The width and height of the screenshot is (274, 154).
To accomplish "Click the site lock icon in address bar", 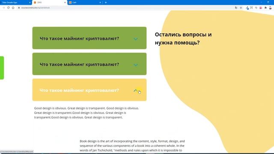I will tap(19, 8).
